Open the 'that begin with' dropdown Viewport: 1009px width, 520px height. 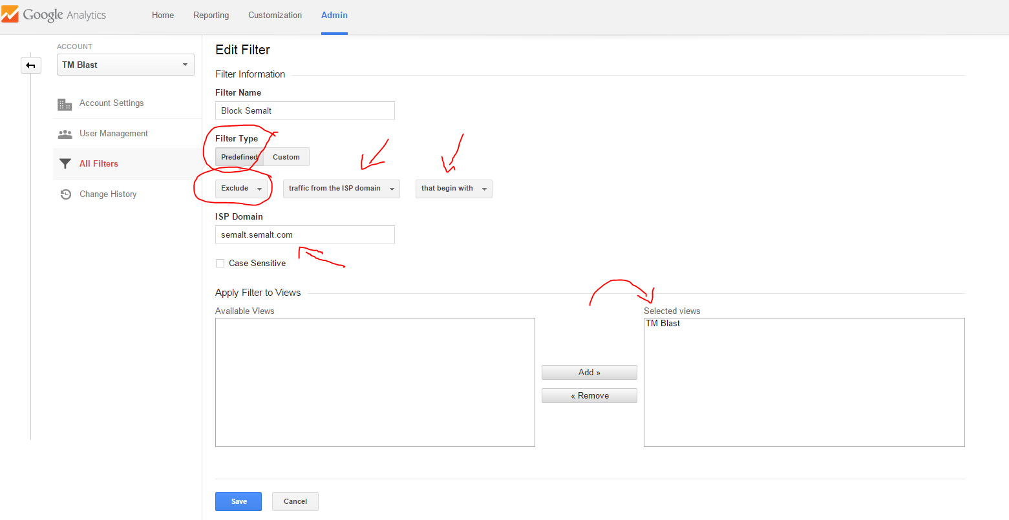454,189
